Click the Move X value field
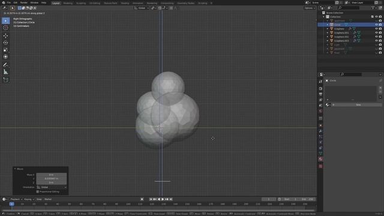This screenshot has width=384, height=216. [52, 175]
